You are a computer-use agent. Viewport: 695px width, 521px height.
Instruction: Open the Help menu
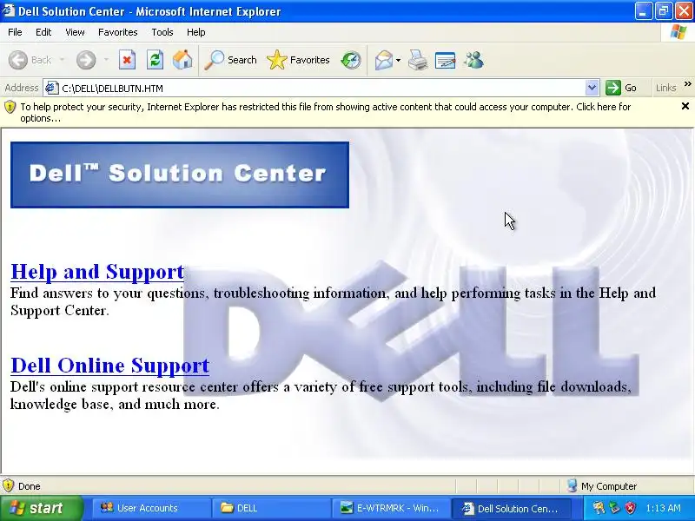196,32
